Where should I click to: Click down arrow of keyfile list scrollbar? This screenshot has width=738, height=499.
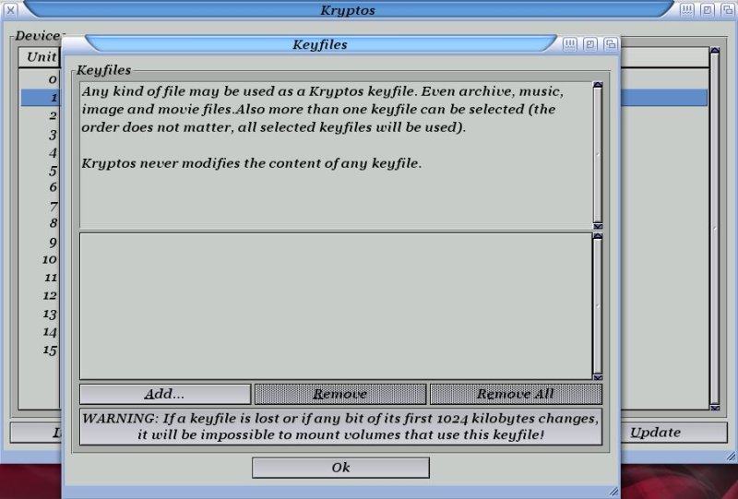pyautogui.click(x=598, y=377)
